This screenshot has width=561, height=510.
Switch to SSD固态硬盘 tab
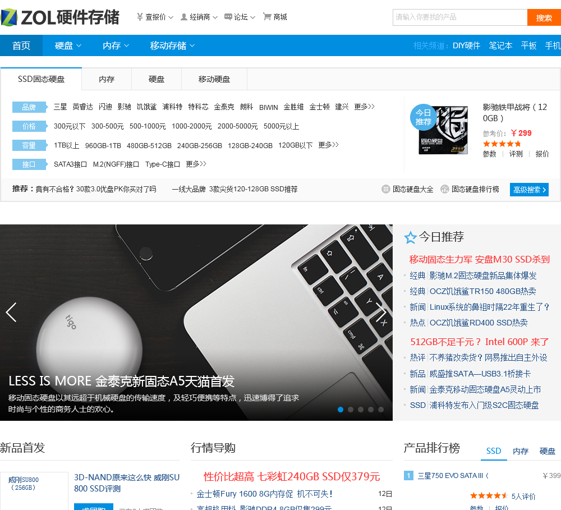pos(41,79)
